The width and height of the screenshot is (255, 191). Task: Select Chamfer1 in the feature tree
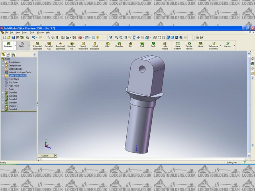coord(13,106)
